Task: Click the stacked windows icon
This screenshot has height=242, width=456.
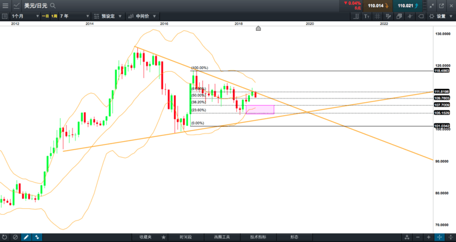Action: [x=399, y=16]
